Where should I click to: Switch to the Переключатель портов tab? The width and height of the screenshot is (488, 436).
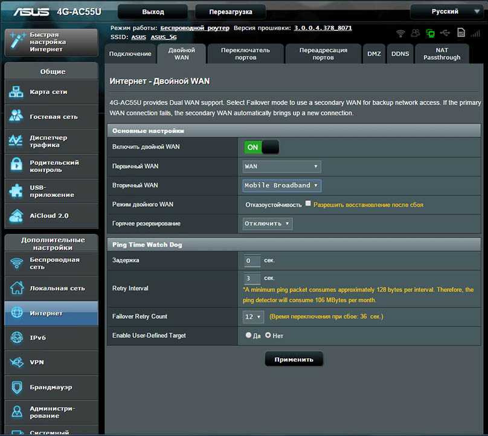(x=246, y=54)
